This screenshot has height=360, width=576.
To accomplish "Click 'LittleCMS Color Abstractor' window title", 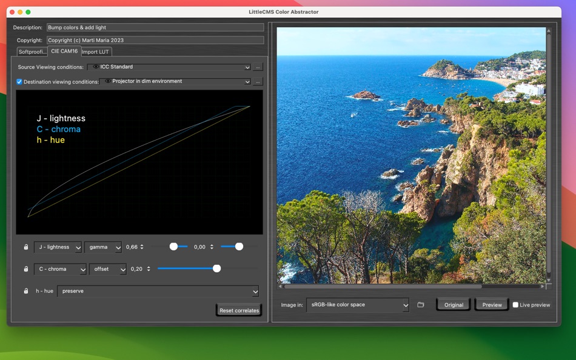I will click(284, 12).
